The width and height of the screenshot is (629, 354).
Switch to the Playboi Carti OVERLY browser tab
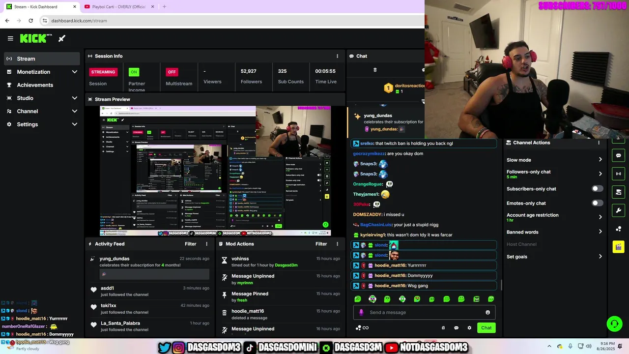coord(119,7)
